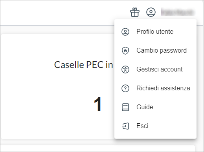Collapse the dropdown via blurred username
The width and height of the screenshot is (204, 152).
[x=178, y=12]
